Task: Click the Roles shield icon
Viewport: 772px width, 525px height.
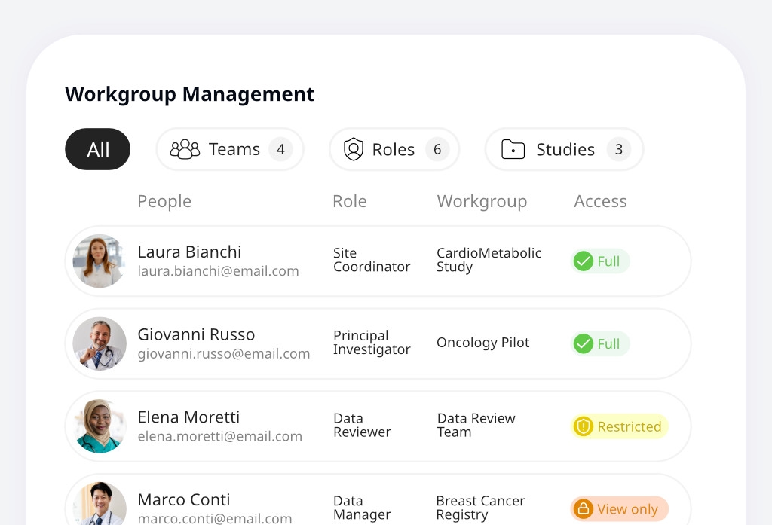Action: [353, 149]
